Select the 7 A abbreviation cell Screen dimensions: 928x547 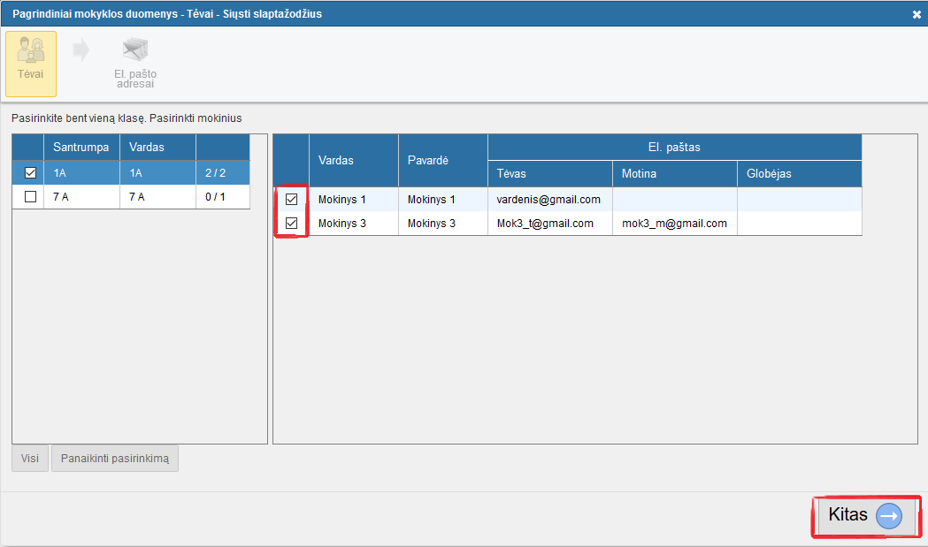(x=81, y=196)
